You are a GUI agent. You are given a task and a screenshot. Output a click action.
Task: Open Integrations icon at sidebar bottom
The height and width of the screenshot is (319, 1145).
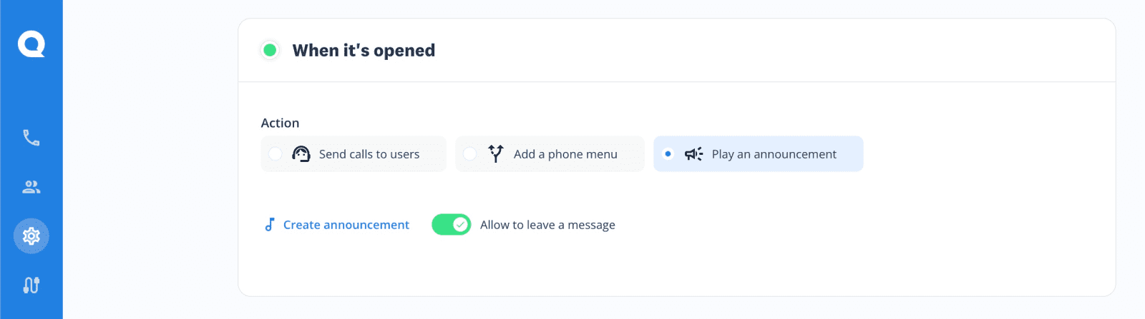pyautogui.click(x=31, y=285)
